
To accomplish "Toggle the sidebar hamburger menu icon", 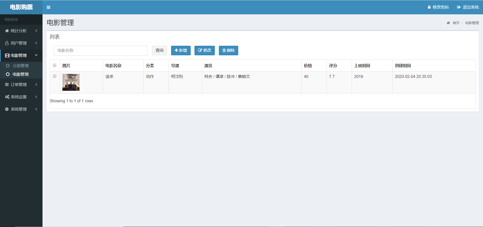I will (x=49, y=7).
